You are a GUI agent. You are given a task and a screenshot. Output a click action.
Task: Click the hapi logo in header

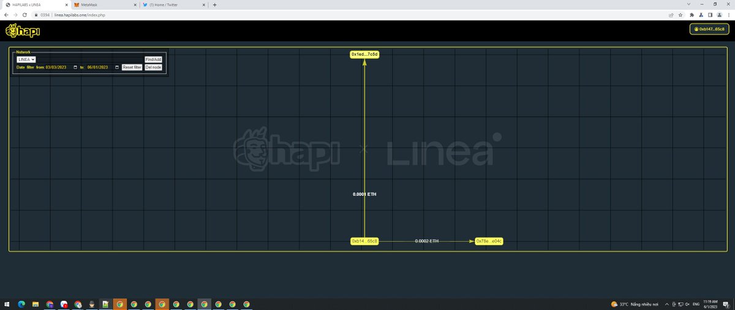(x=23, y=31)
